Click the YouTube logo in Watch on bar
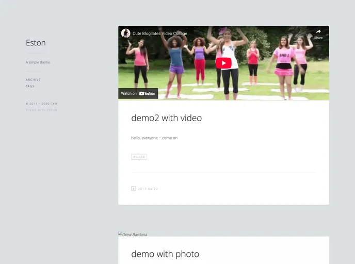Image resolution: width=355 pixels, height=264 pixels. tap(147, 93)
